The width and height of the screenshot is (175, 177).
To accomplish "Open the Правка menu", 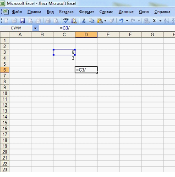I will [34, 12].
